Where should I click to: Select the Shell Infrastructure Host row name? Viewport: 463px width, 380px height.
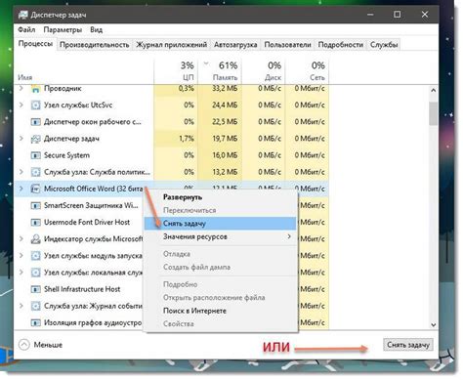(82, 289)
